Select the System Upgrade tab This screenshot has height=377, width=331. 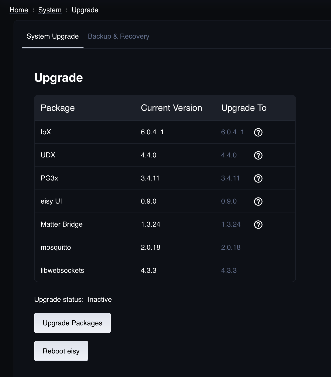coord(53,36)
